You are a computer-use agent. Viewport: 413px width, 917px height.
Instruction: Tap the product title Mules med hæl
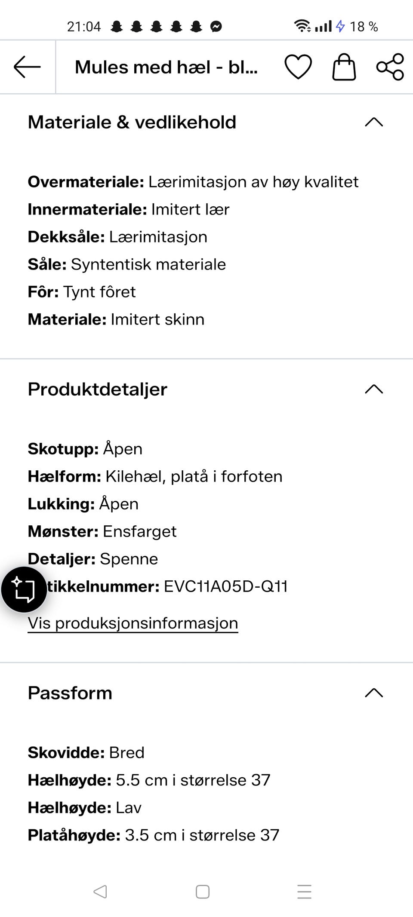[166, 67]
